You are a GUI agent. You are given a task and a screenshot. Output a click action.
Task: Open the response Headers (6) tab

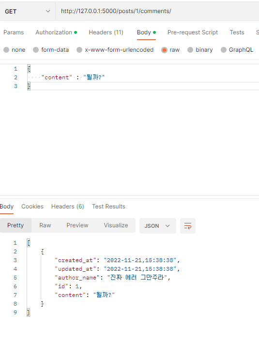tap(67, 206)
